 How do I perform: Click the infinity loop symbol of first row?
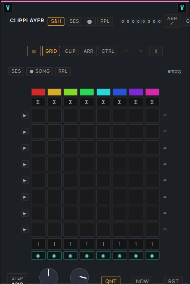click(165, 115)
